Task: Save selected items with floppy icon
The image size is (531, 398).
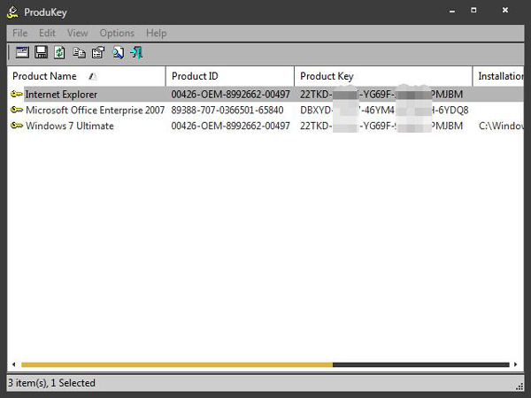Action: (x=41, y=52)
